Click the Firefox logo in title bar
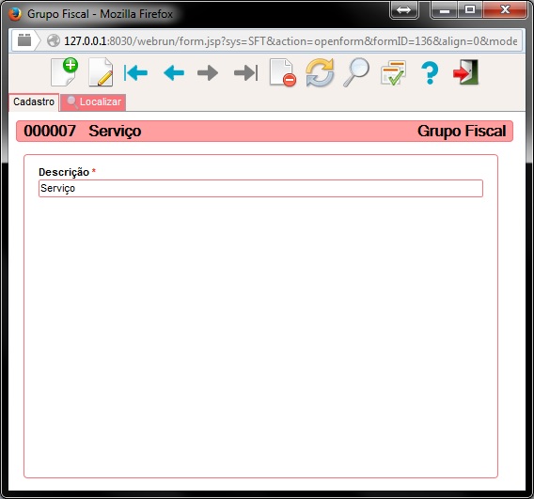 click(15, 14)
